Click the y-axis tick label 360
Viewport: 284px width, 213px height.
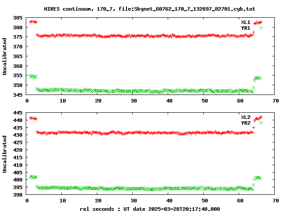click(x=18, y=66)
